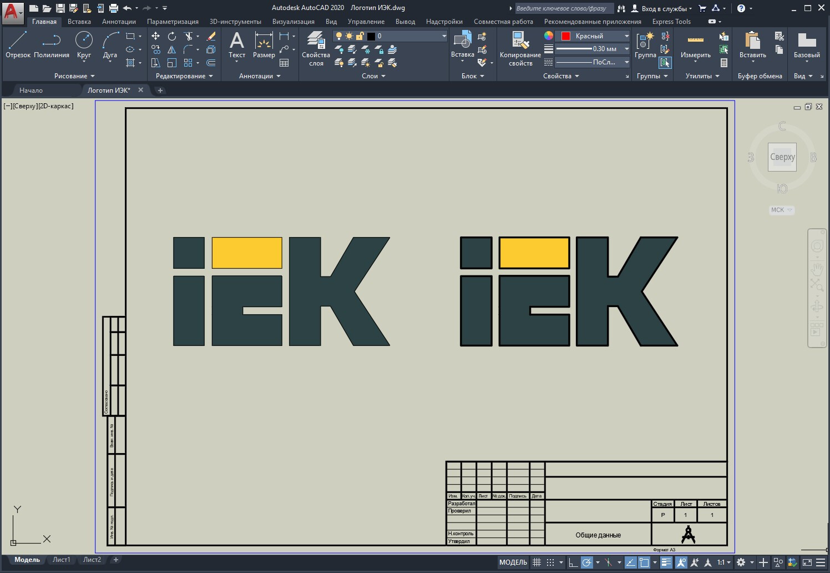Open the quick calculator icon
The height and width of the screenshot is (573, 830).
tap(723, 63)
